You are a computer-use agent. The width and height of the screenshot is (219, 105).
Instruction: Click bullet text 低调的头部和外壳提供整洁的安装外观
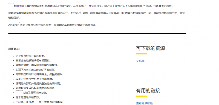pos(38,84)
